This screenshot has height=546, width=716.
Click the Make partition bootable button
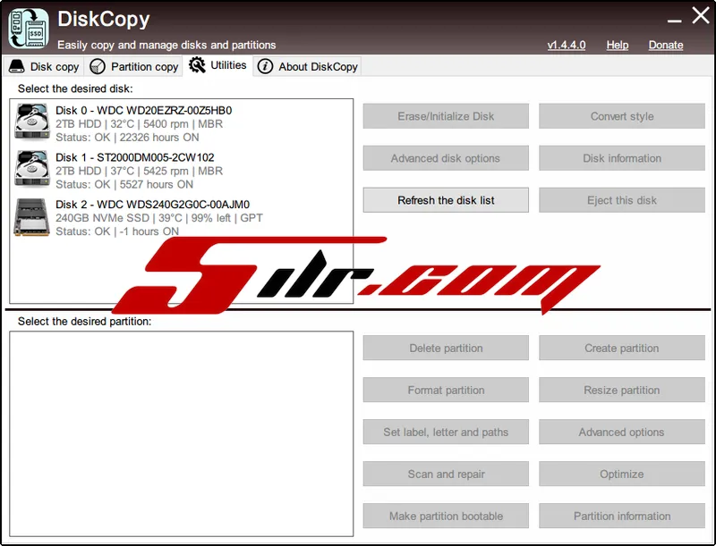[x=446, y=516]
